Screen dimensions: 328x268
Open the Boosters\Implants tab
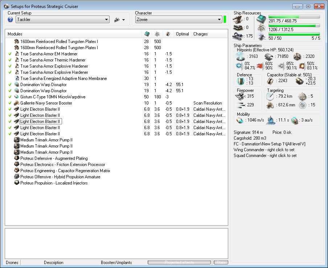coord(116,262)
